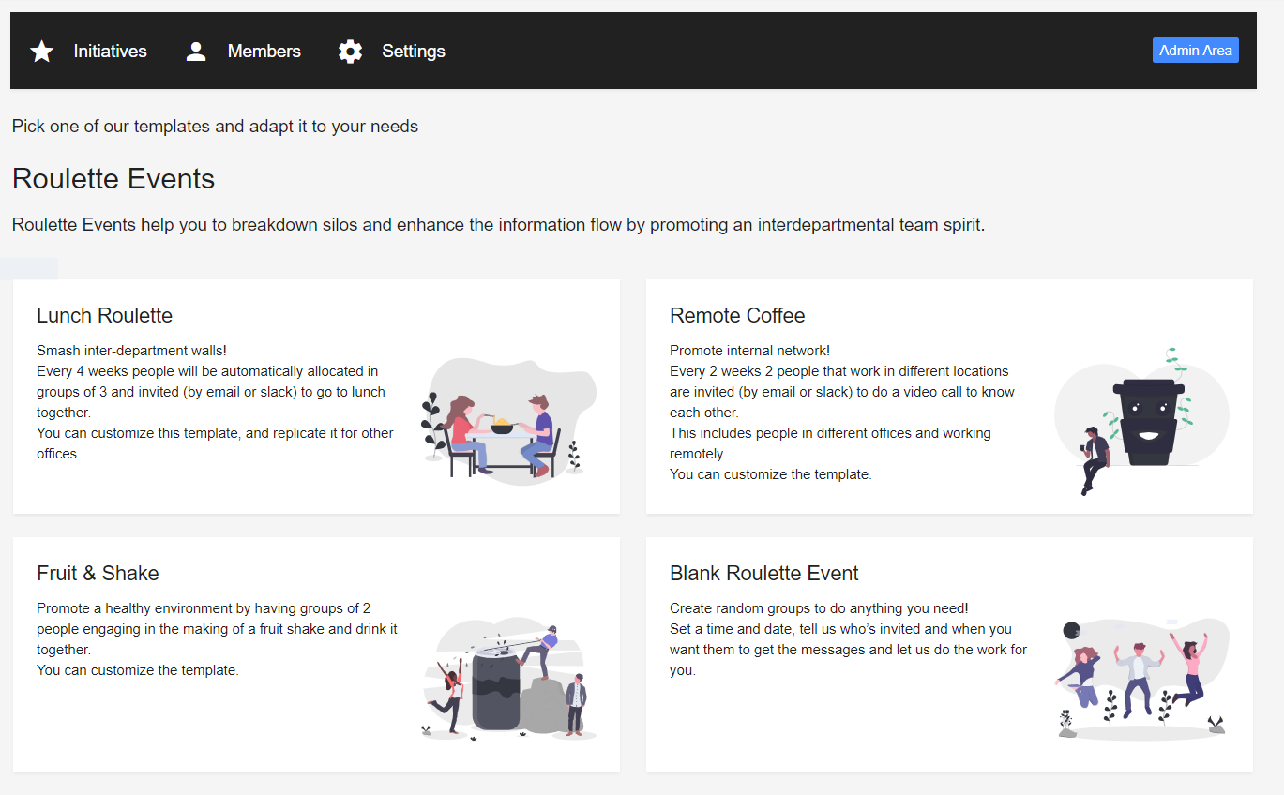Click the gear icon beside Settings
The height and width of the screenshot is (795, 1284).
[350, 52]
